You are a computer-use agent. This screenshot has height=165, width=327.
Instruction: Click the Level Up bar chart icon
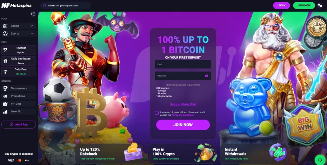[x=5, y=112]
